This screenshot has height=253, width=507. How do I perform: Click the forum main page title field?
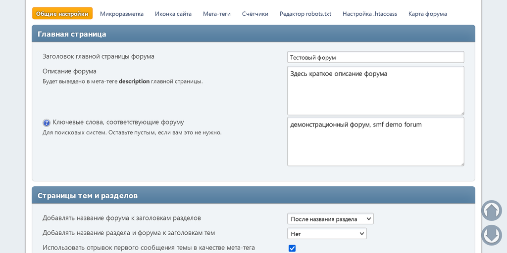point(375,57)
